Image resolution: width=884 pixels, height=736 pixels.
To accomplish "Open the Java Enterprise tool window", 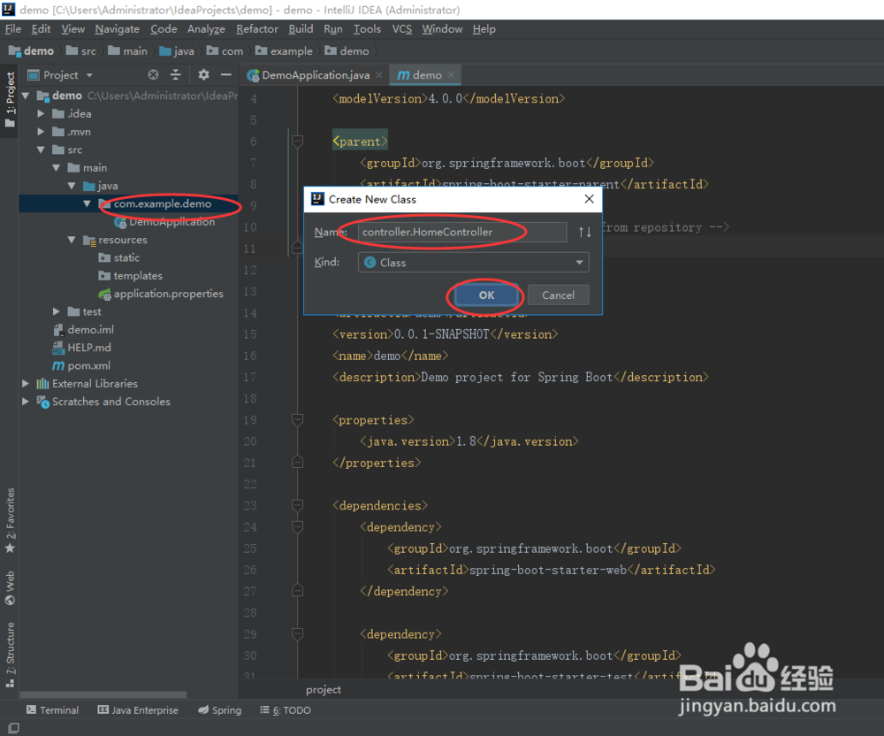I will coord(138,710).
